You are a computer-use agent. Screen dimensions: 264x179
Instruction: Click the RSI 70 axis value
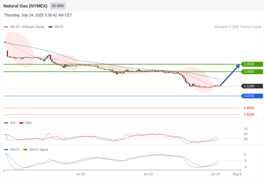tap(246, 129)
